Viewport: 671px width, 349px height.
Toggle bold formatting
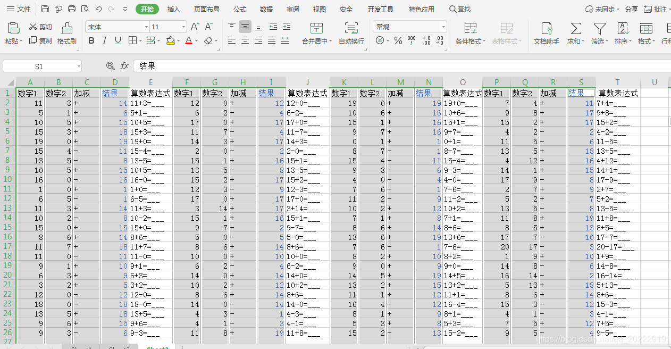click(x=91, y=40)
